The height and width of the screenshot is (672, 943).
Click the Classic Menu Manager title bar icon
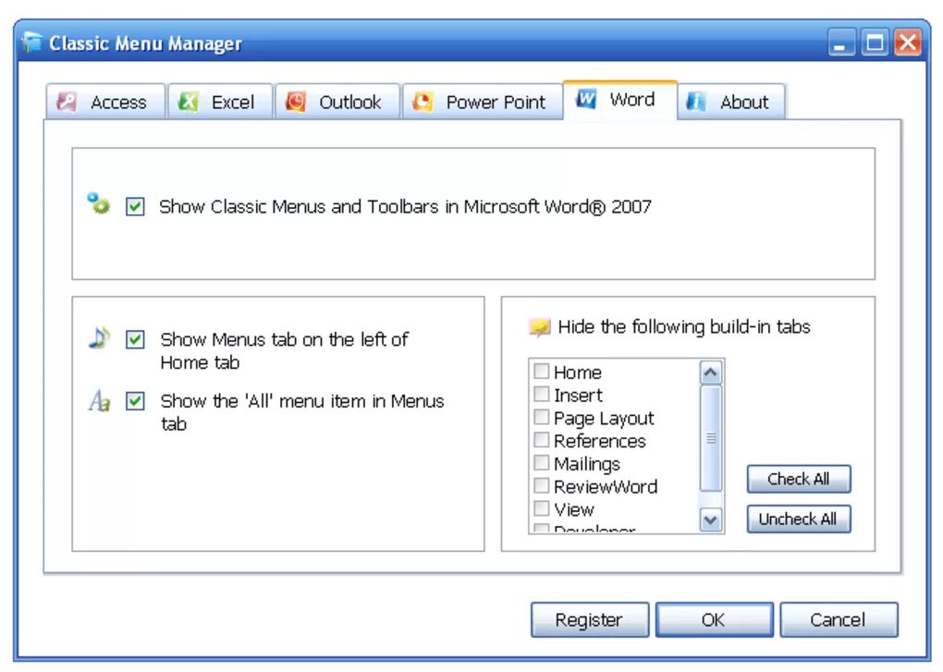coord(32,43)
